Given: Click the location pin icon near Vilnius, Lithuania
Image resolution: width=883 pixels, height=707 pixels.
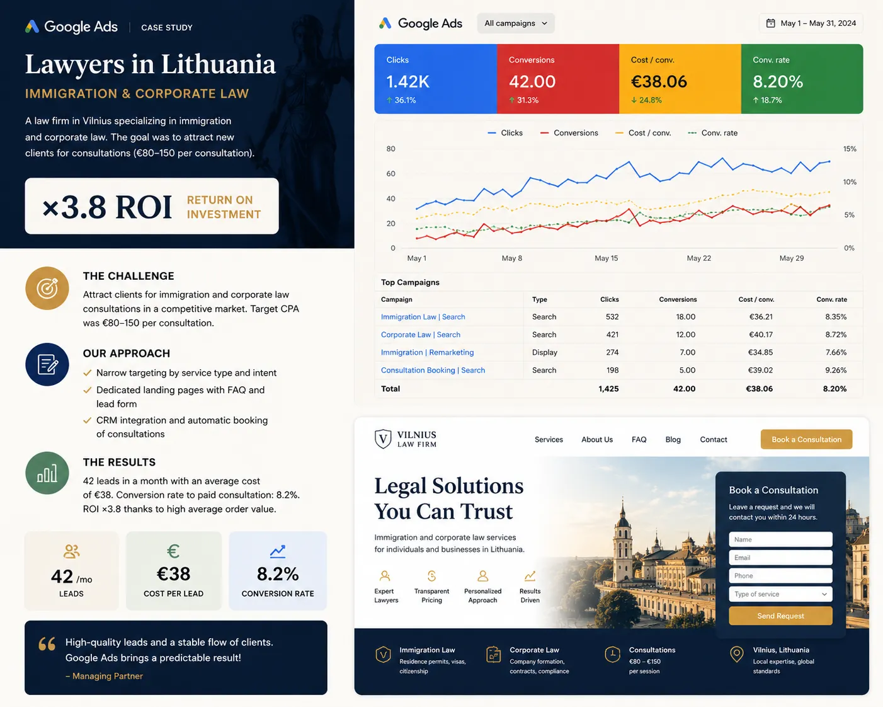Looking at the screenshot, I should [736, 654].
